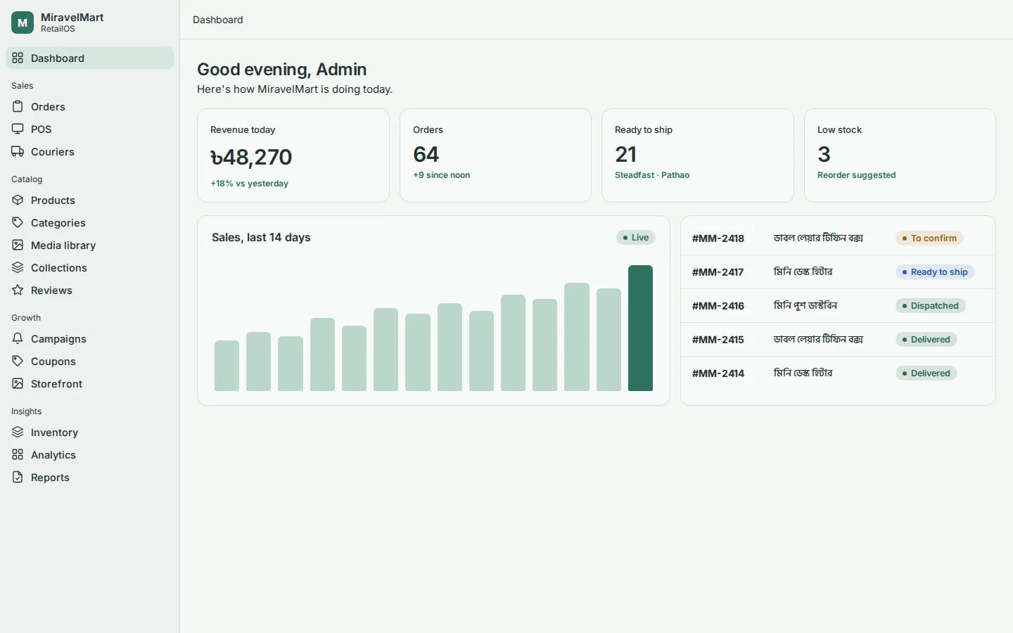Open the Storefront sidebar item
This screenshot has width=1013, height=633.
89,384
